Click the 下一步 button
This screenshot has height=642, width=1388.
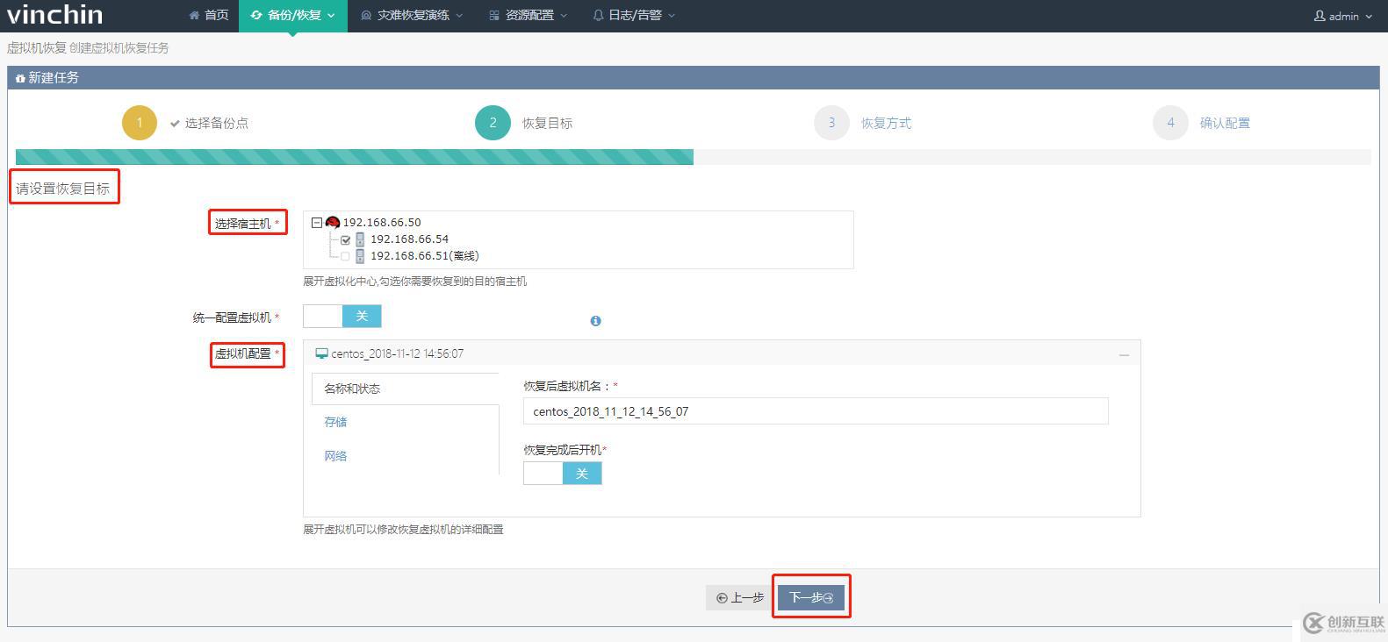[x=811, y=597]
